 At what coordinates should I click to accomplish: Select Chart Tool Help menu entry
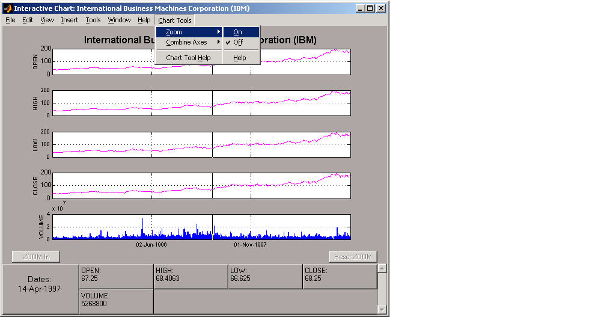pyautogui.click(x=189, y=58)
